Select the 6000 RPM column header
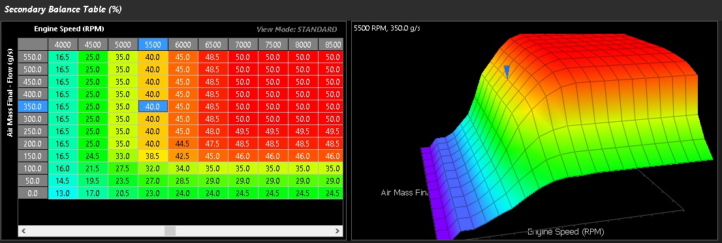Viewport: 722px width, 243px height. 183,44
